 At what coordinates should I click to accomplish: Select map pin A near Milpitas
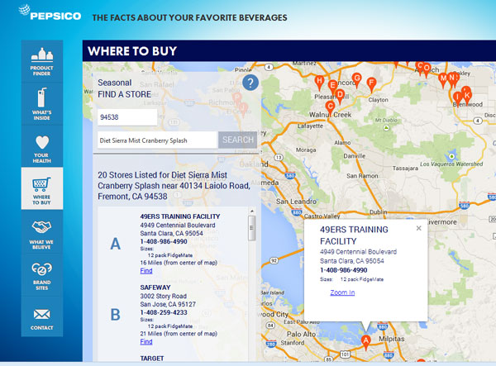pyautogui.click(x=365, y=343)
